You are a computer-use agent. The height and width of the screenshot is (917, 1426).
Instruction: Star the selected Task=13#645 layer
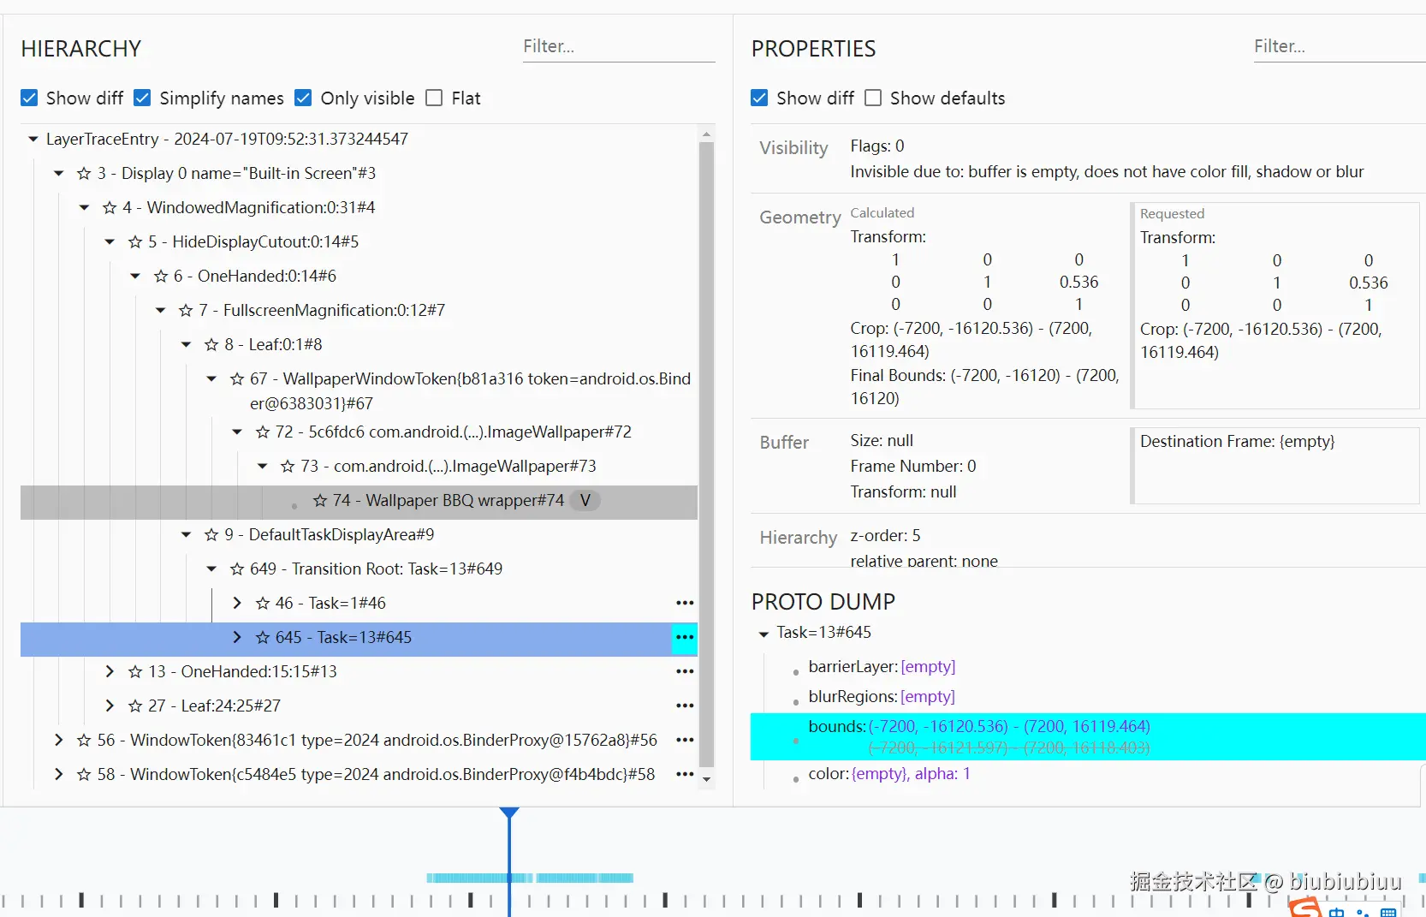point(263,638)
